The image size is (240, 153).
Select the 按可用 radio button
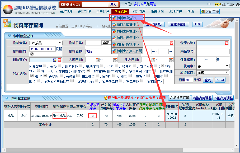tap(39, 71)
